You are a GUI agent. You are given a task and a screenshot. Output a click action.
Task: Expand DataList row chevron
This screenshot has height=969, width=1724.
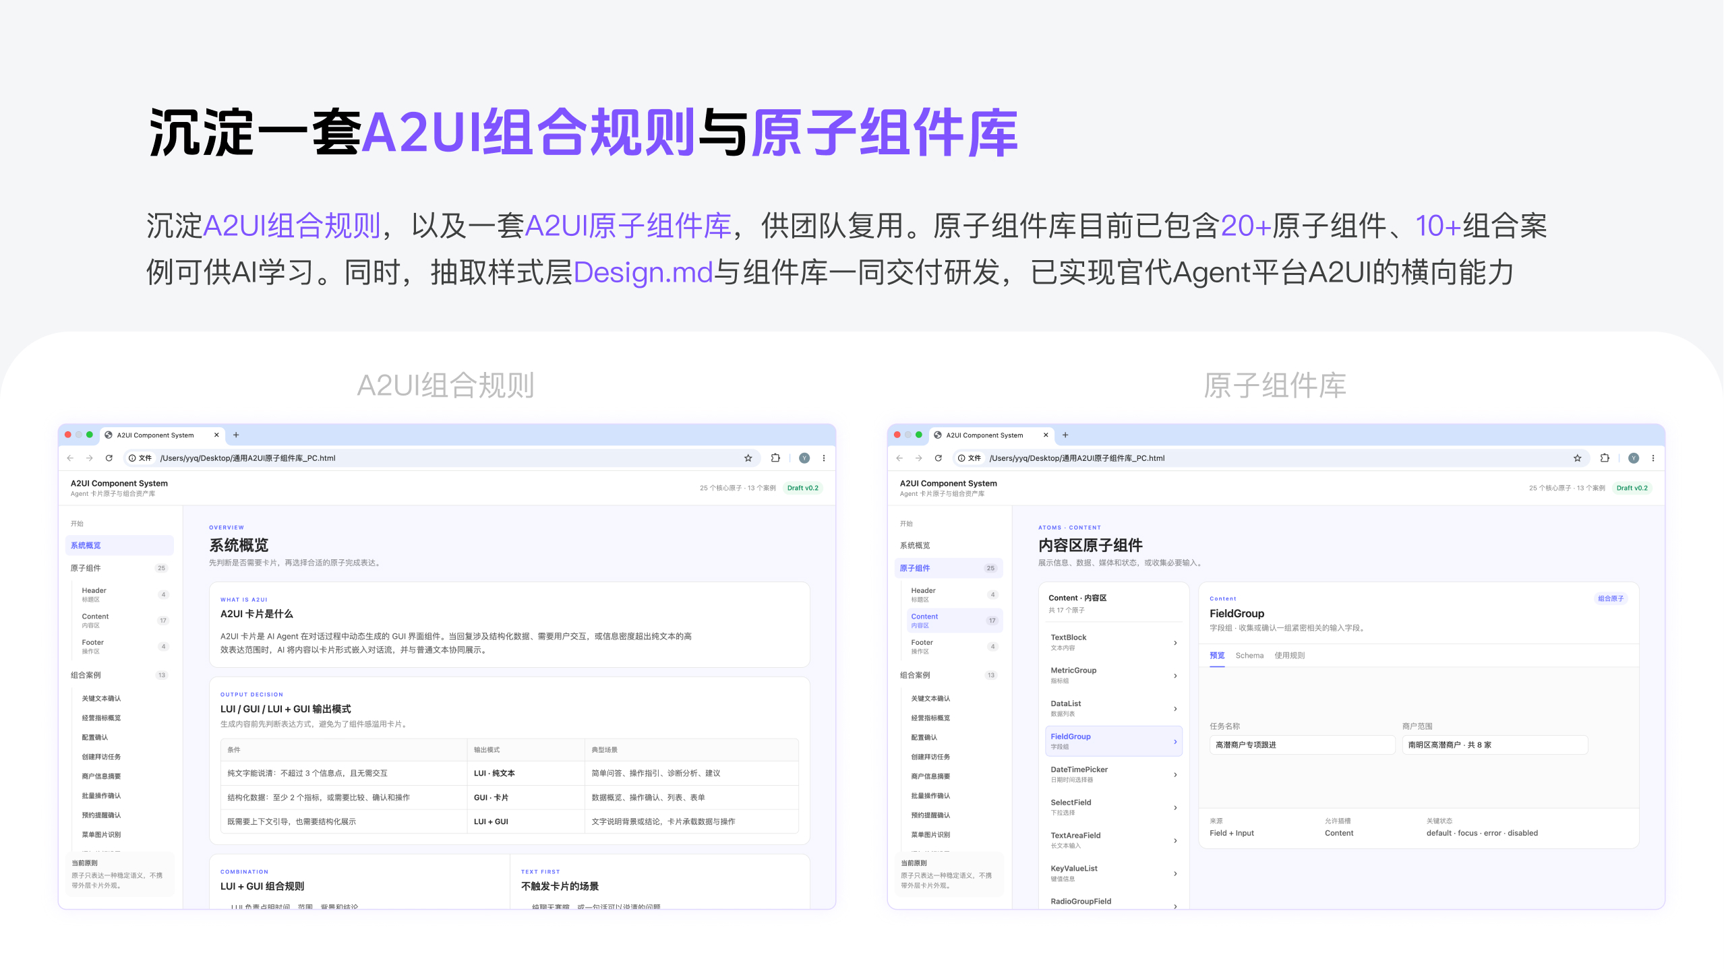(x=1175, y=709)
